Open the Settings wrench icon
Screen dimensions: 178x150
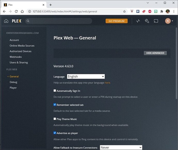pos(147,21)
